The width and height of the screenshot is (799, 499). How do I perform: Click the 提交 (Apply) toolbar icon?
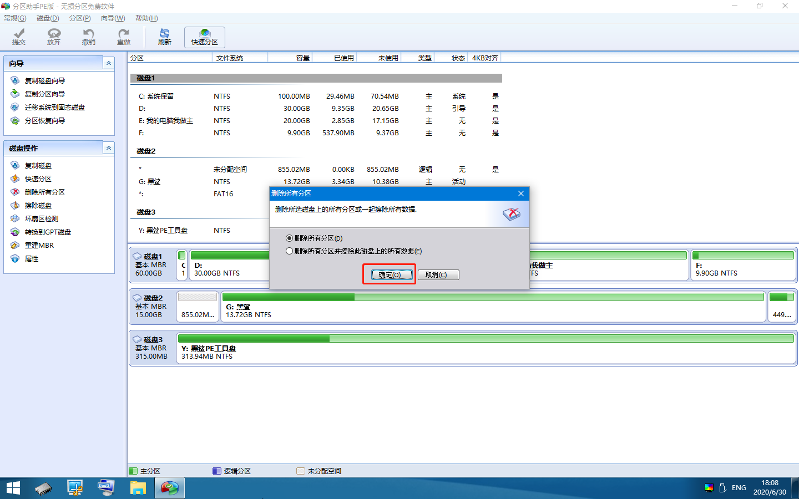pyautogui.click(x=19, y=37)
